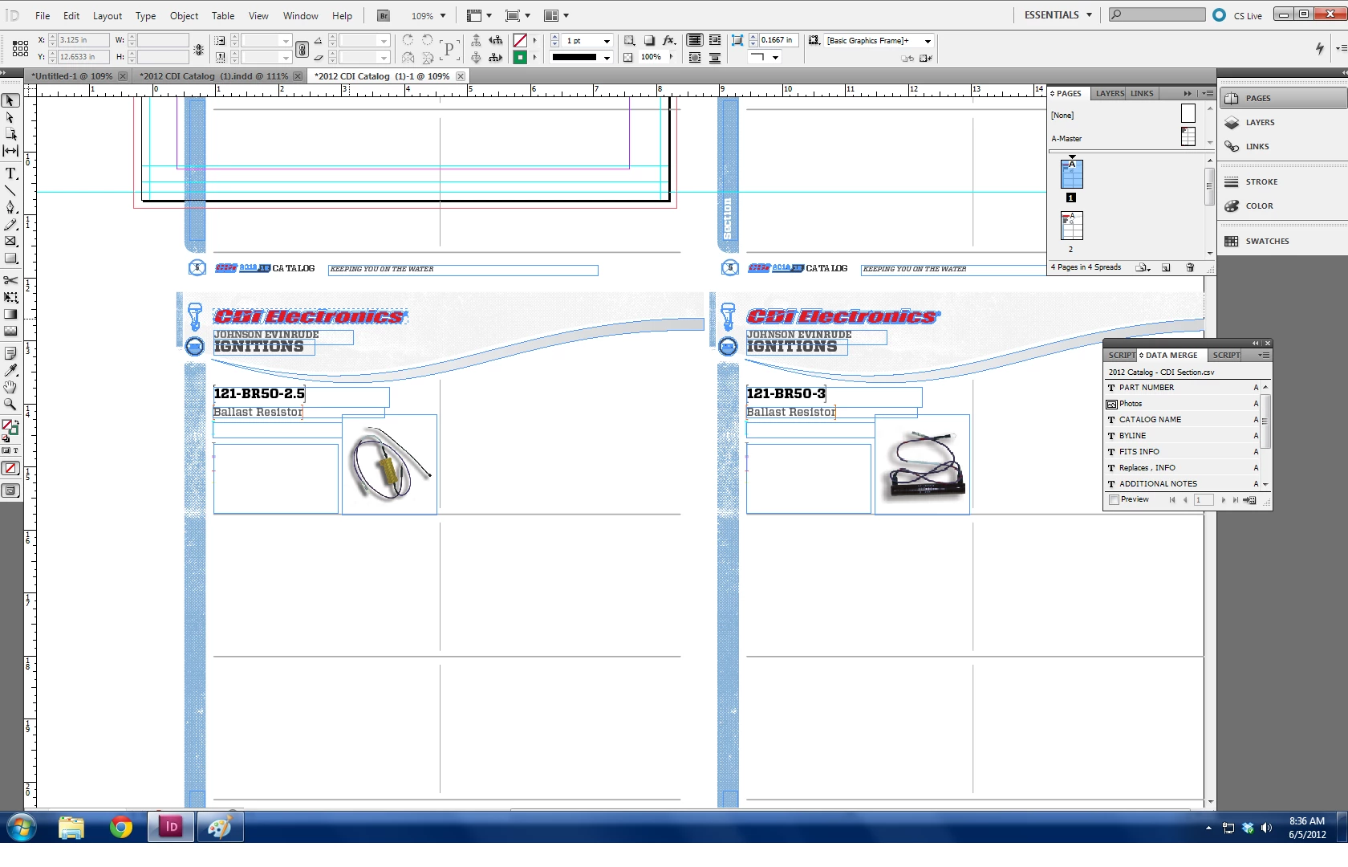Open the corner options dropdown
This screenshot has width=1348, height=867.
775,58
